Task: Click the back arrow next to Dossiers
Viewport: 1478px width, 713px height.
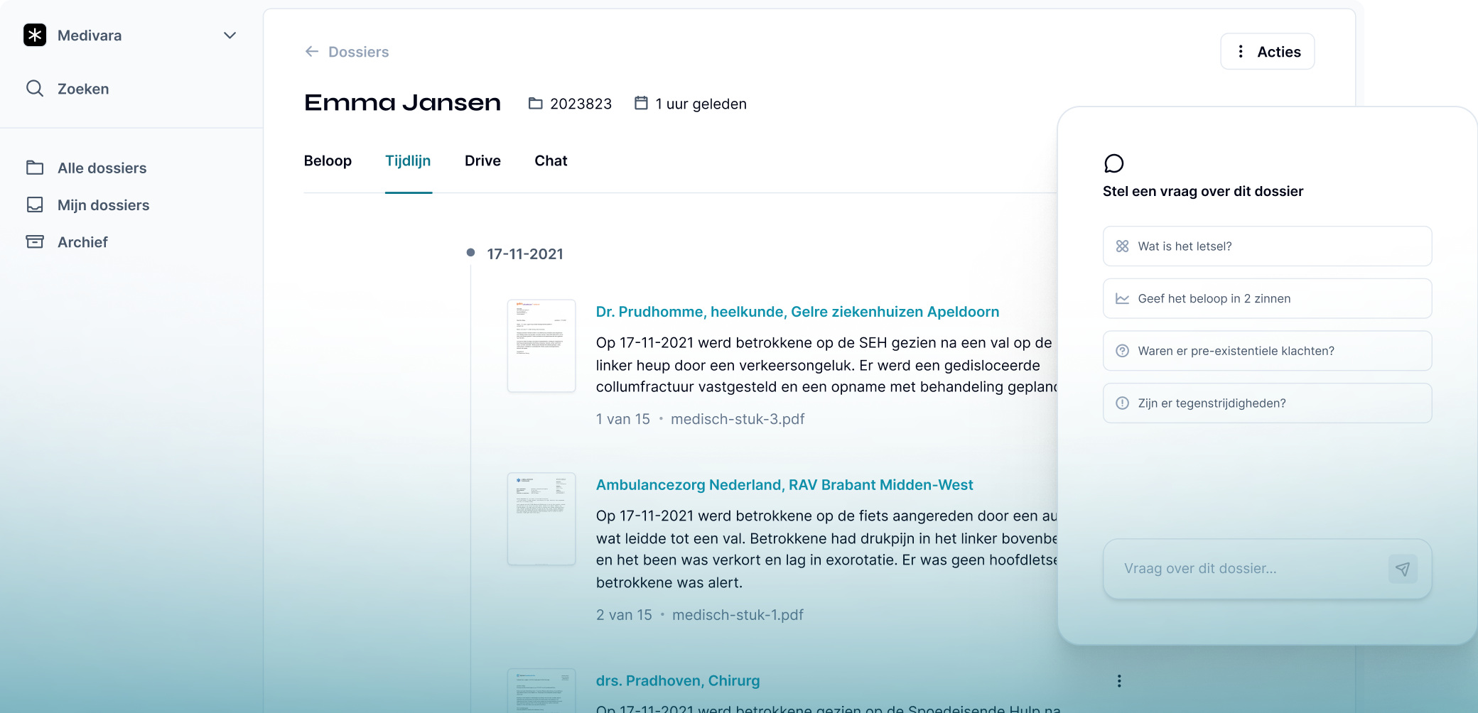Action: point(311,51)
